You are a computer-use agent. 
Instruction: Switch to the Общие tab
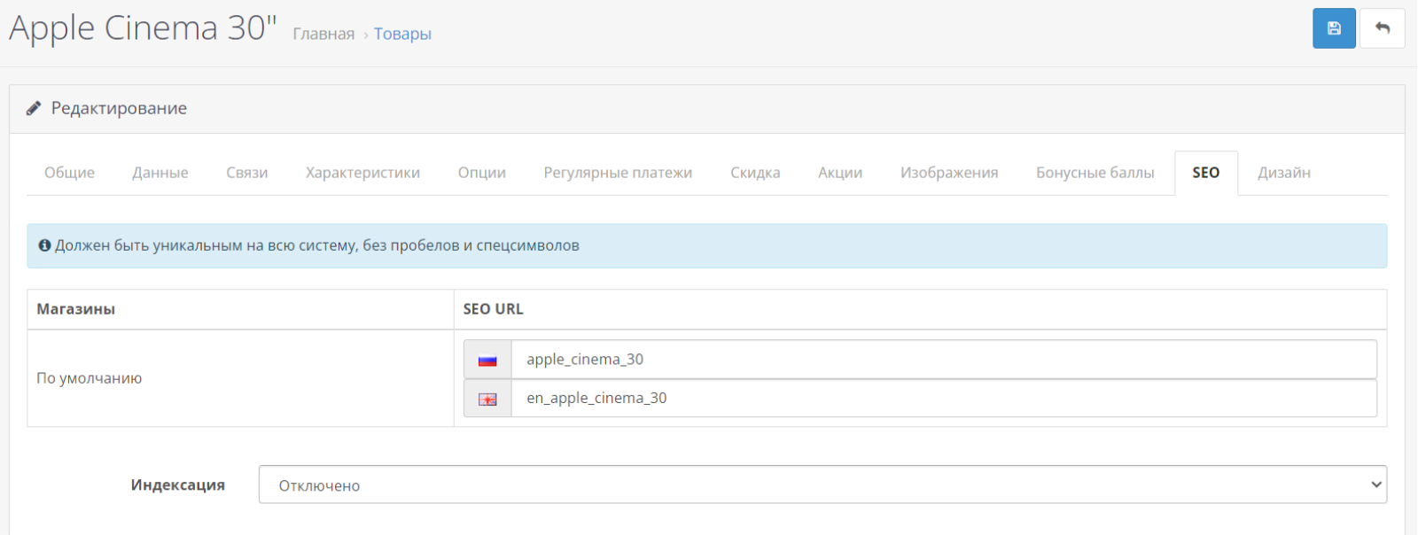(x=69, y=173)
